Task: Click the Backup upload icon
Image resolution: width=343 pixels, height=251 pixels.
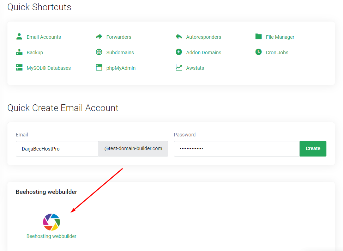Action: point(19,52)
